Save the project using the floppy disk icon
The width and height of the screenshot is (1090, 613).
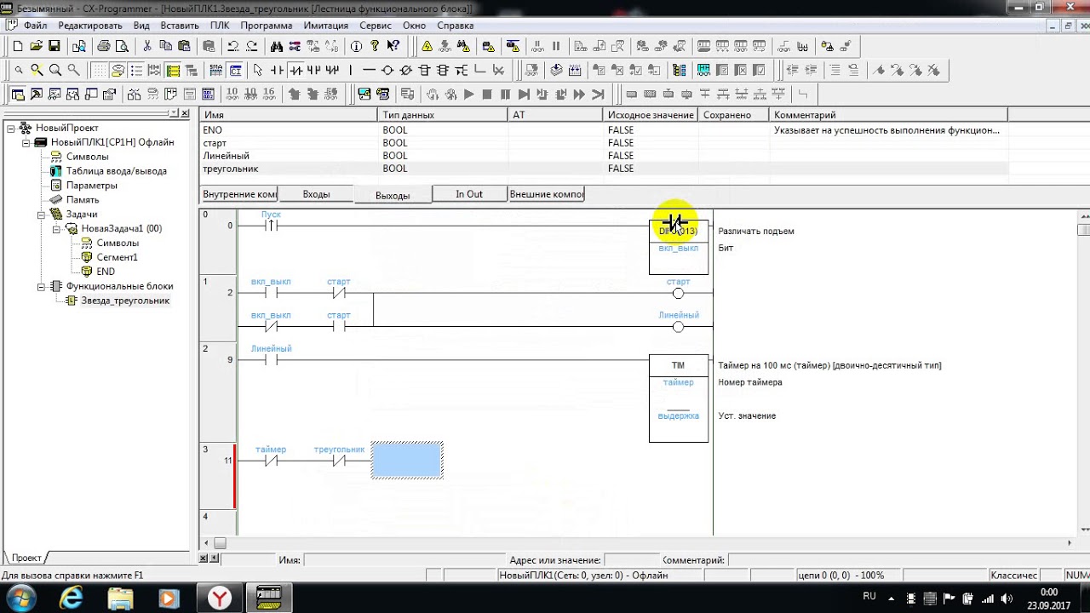coord(54,46)
